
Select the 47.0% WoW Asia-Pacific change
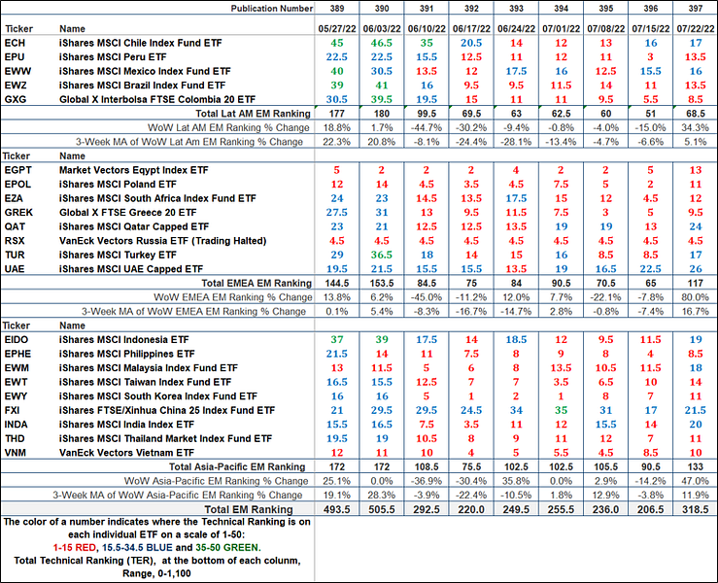pyautogui.click(x=695, y=481)
